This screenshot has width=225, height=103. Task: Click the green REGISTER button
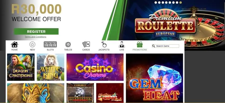tap(36, 31)
